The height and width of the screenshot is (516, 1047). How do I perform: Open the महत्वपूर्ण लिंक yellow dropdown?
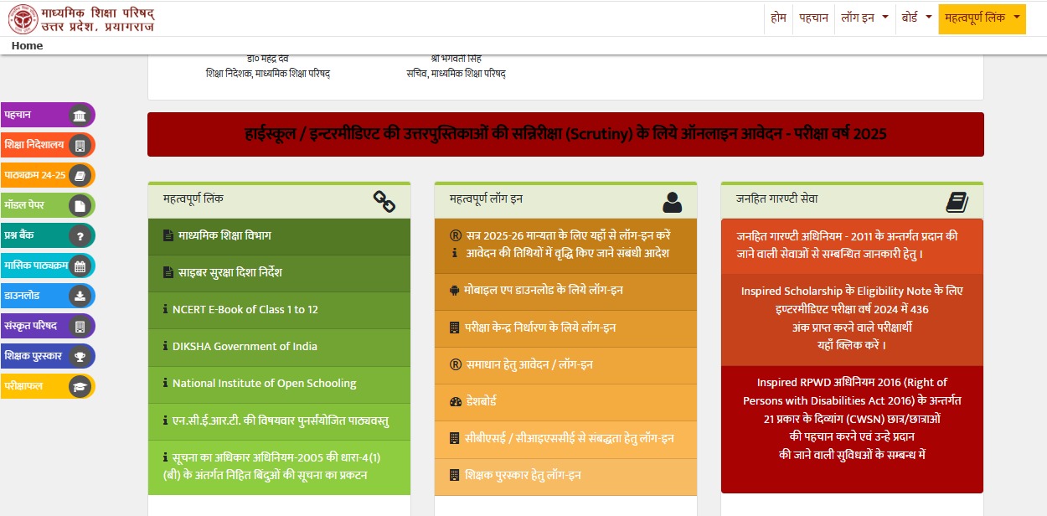point(982,18)
